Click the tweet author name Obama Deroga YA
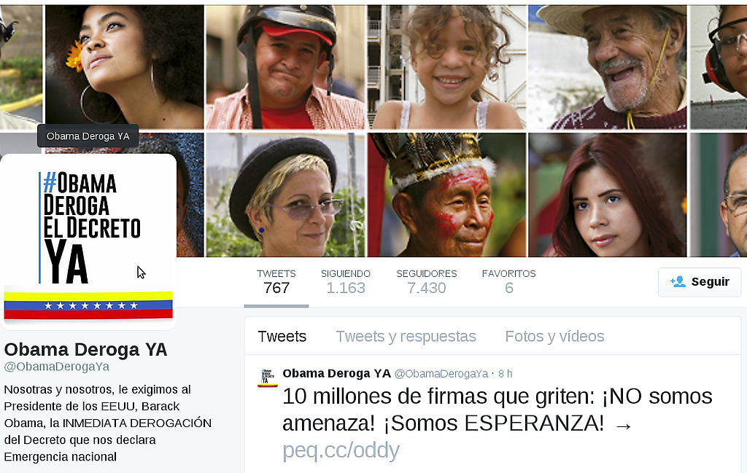This screenshot has width=747, height=473. pyautogui.click(x=337, y=374)
